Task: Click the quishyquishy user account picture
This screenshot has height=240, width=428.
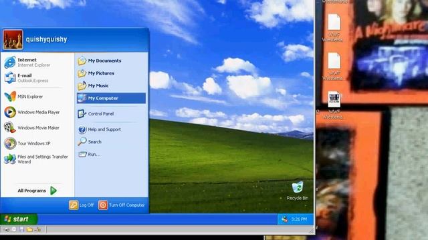Action: click(13, 40)
